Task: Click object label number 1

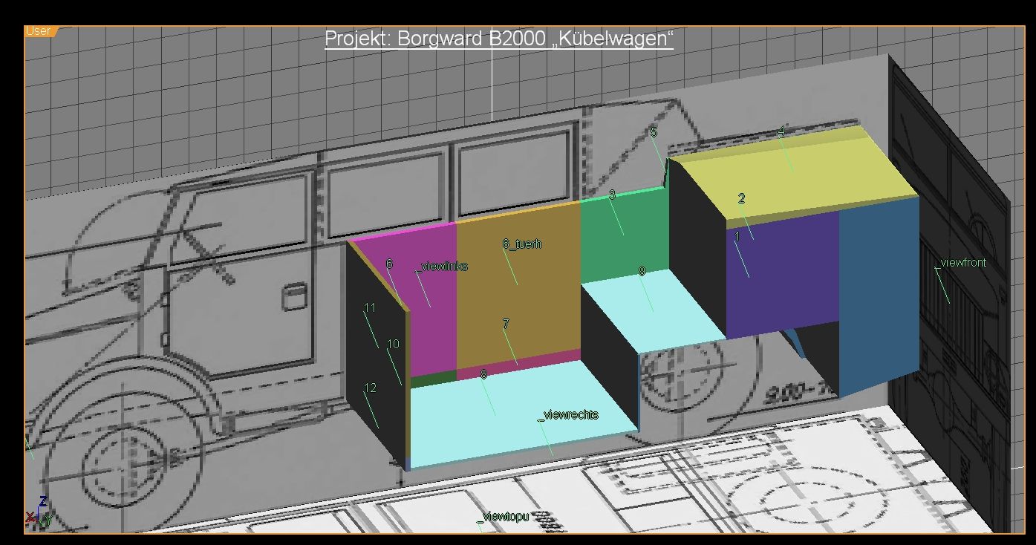Action: click(x=737, y=237)
